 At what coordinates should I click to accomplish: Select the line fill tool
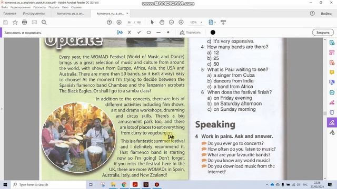coord(158,33)
